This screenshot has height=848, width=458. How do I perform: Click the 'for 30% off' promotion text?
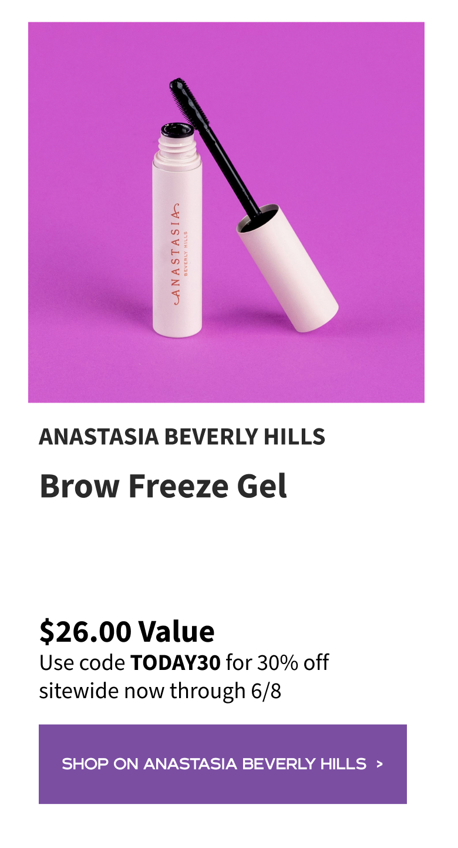(277, 662)
